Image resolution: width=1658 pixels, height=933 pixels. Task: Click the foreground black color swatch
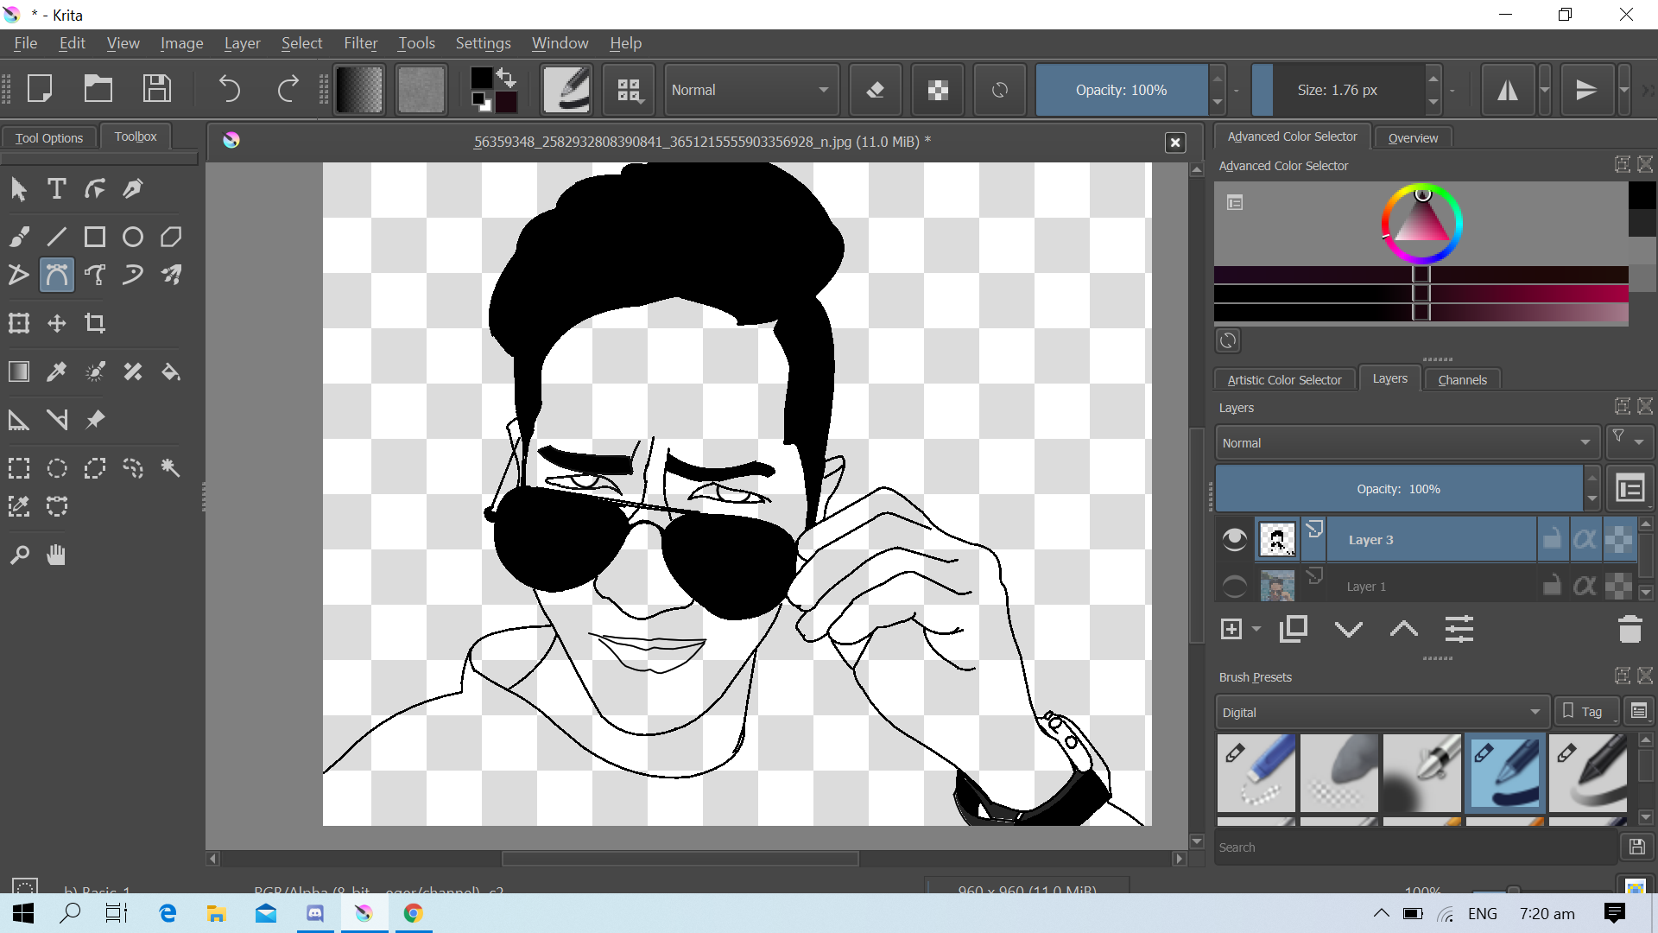click(x=481, y=79)
